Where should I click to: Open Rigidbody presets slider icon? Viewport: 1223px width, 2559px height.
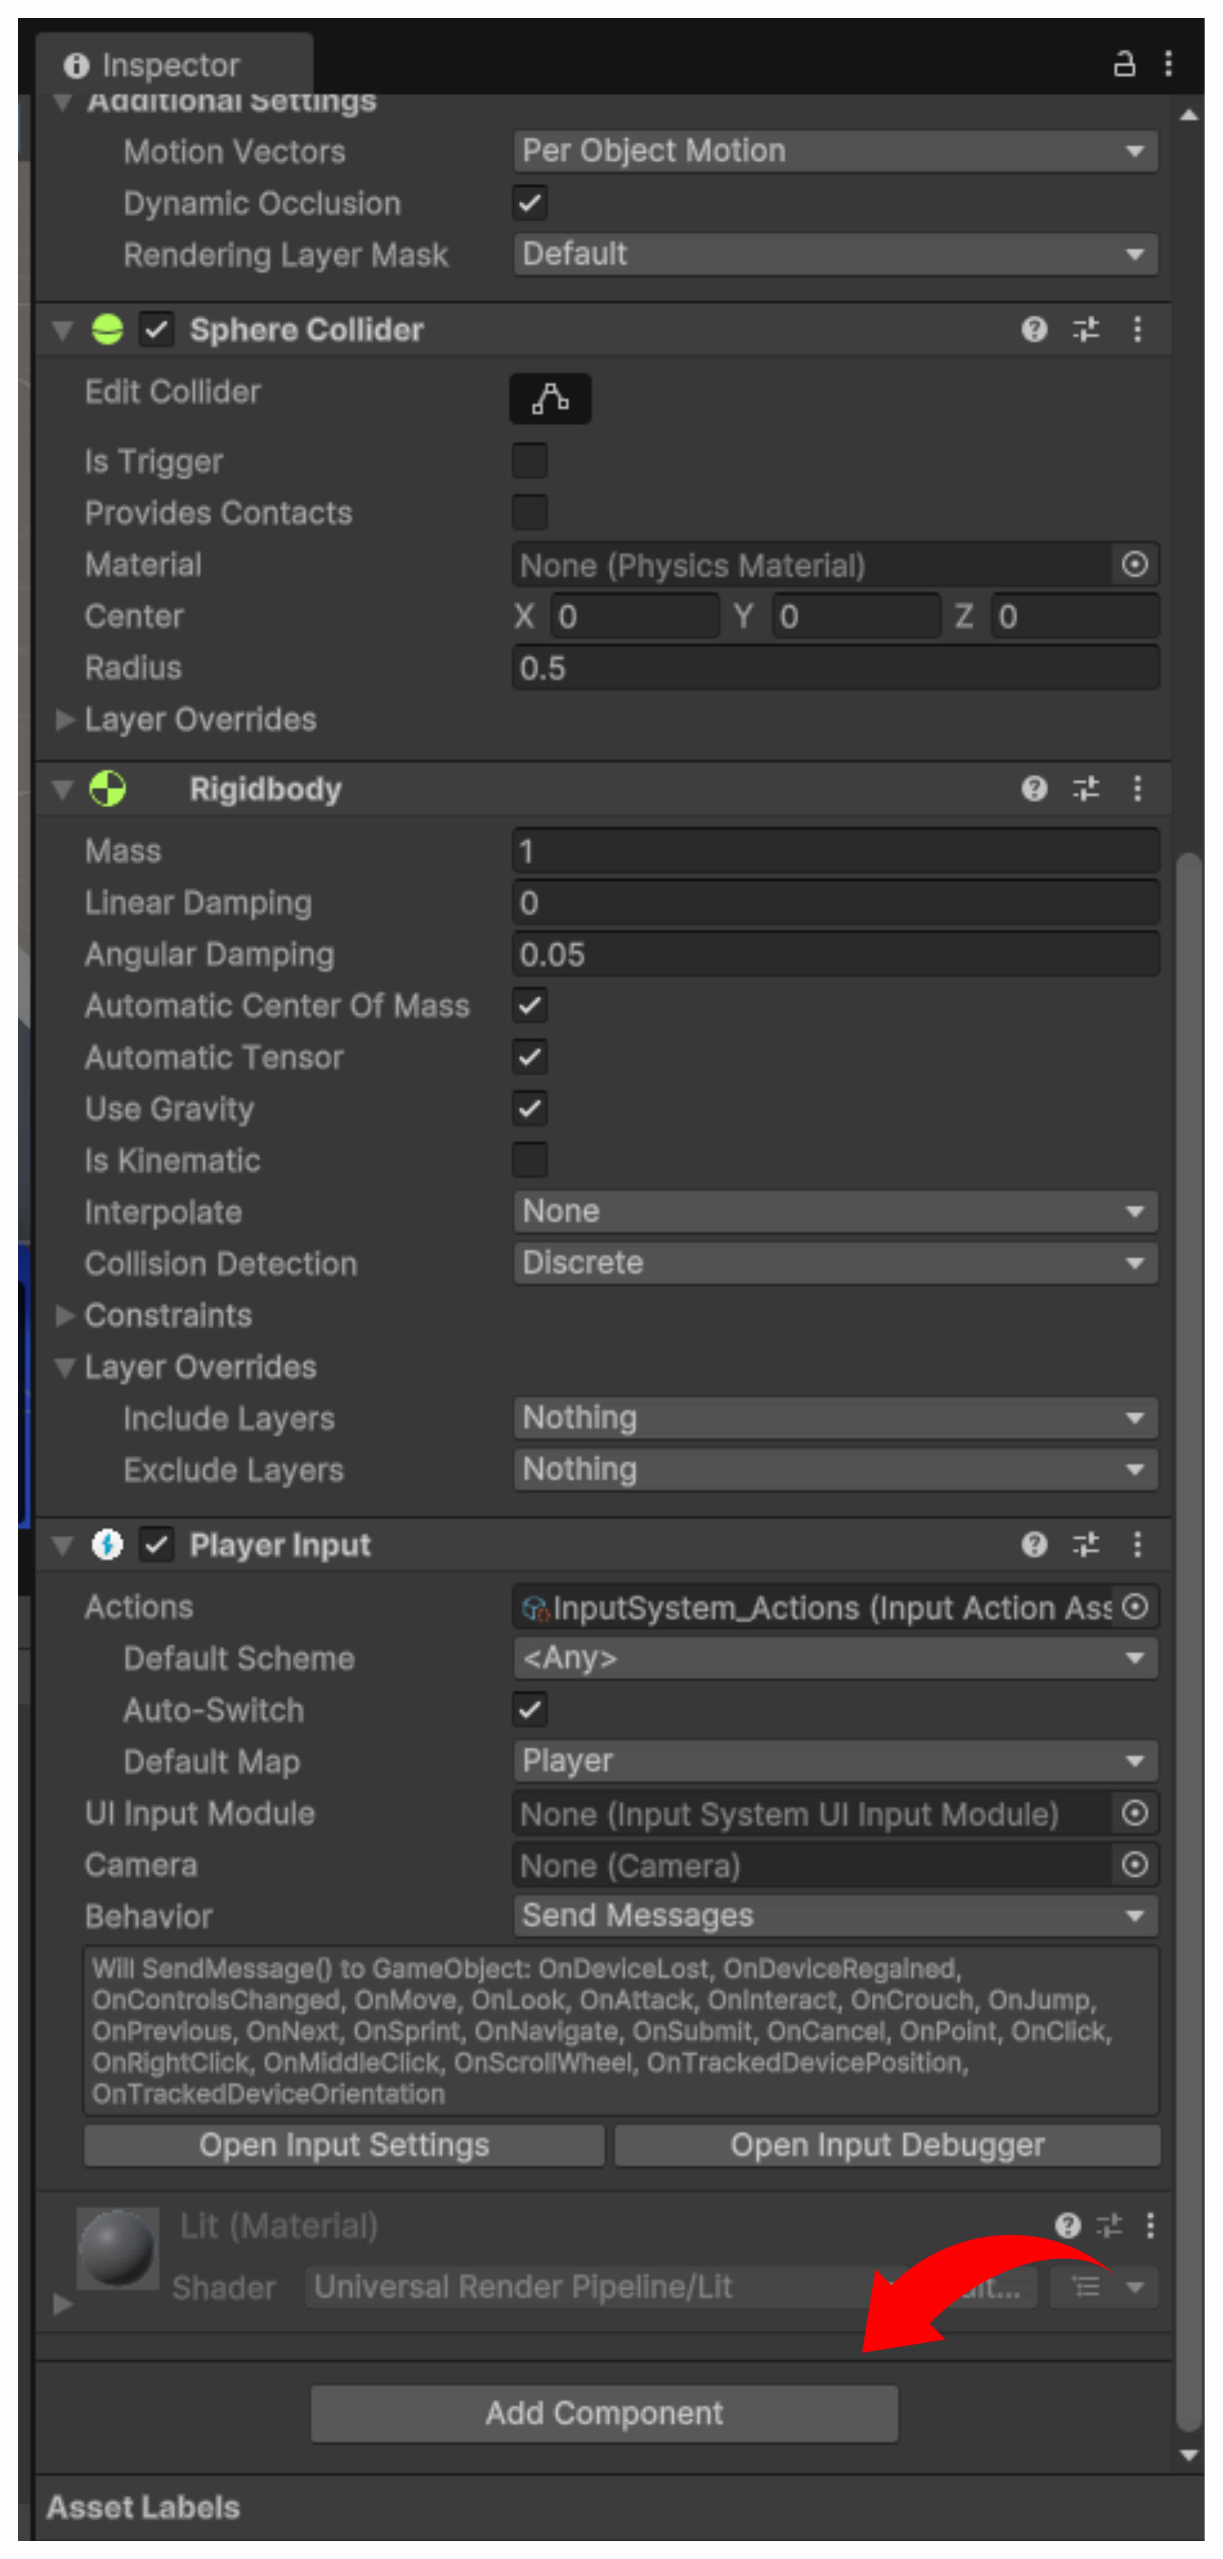[1085, 789]
